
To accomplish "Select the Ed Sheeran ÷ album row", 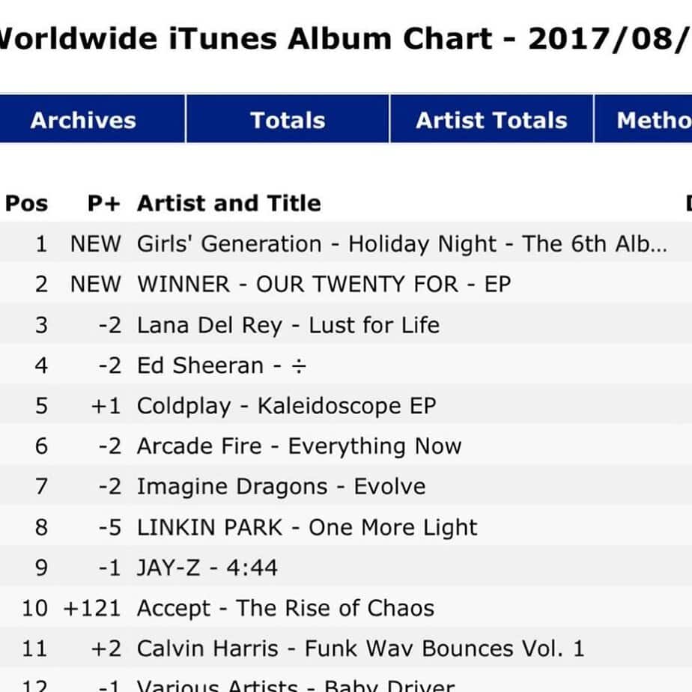I will [222, 365].
